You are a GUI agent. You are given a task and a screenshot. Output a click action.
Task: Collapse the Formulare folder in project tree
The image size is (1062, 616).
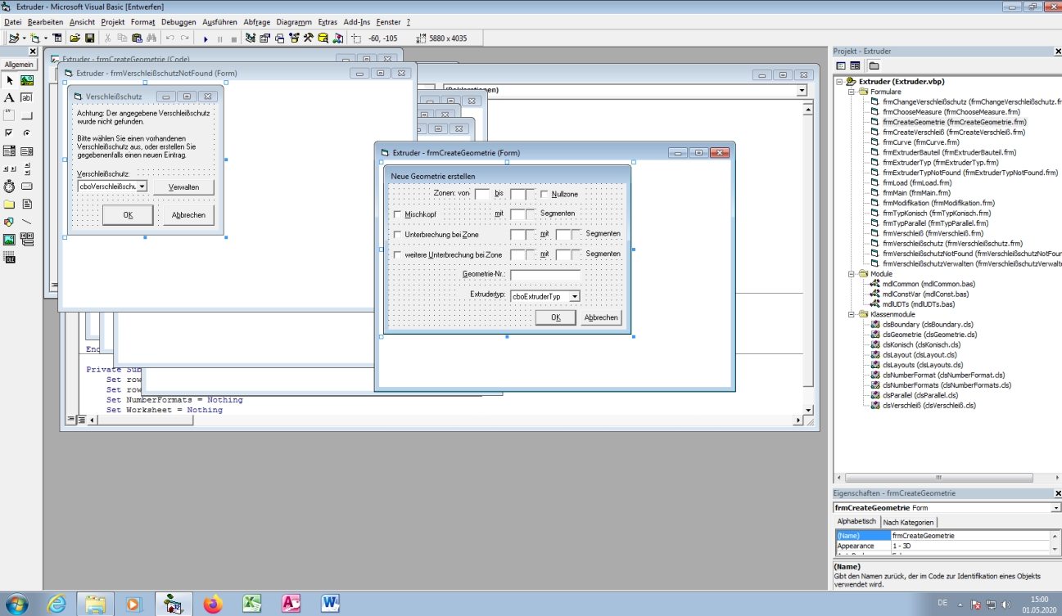(852, 92)
